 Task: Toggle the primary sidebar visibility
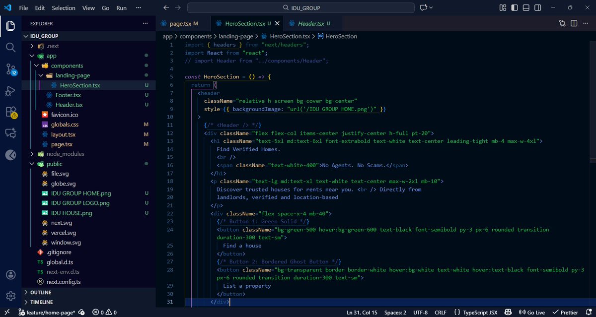[x=515, y=8]
